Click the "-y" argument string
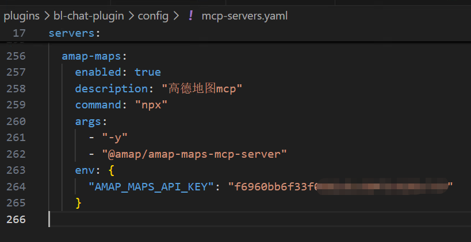471x242 pixels. point(115,138)
